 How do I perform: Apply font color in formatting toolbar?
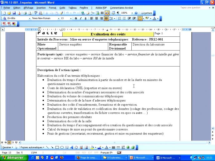[154, 18]
